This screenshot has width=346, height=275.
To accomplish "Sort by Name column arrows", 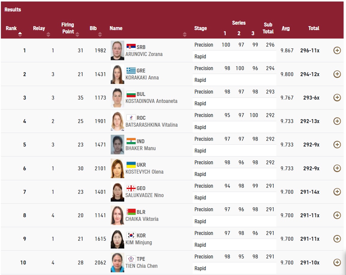I will tap(185, 34).
